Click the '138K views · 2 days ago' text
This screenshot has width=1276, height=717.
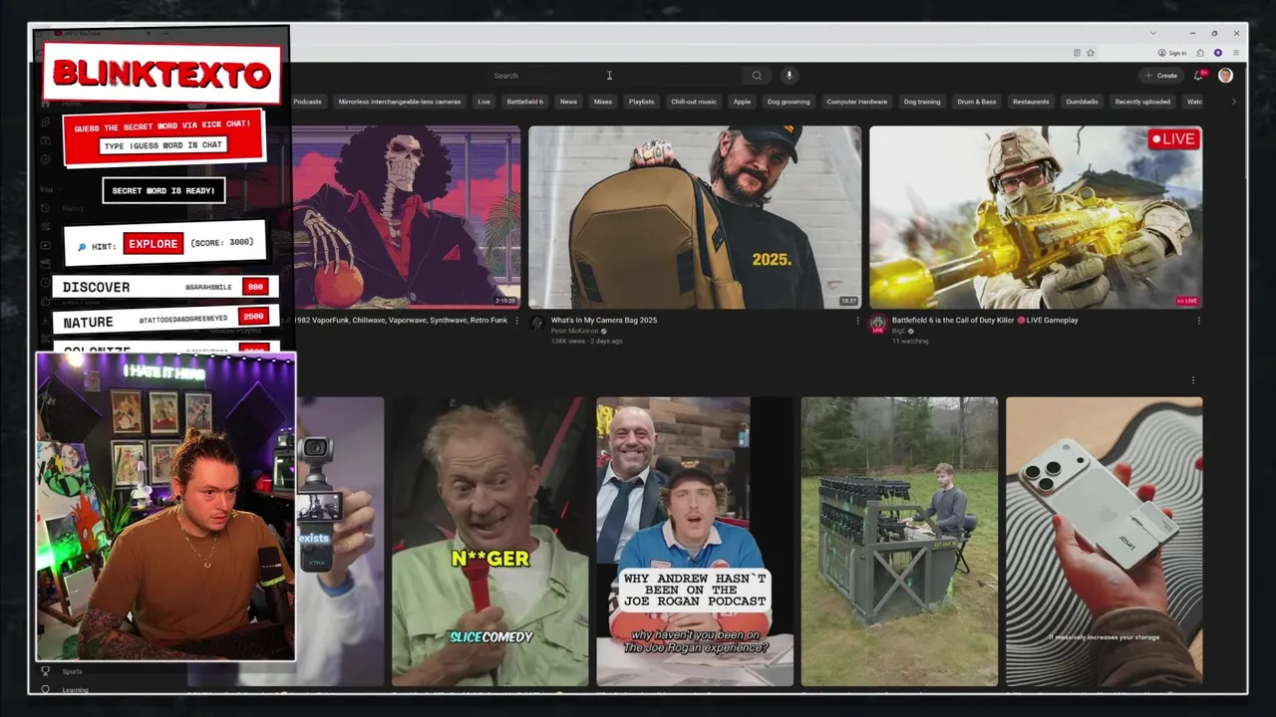tap(587, 342)
